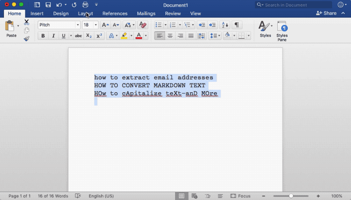
Task: Click the Share button
Action: 326,13
